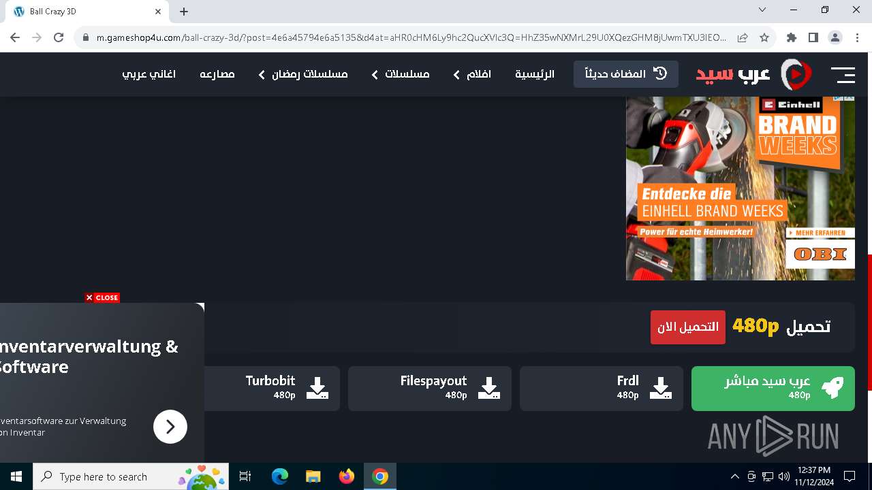Open the hamburger menu icon
Image resolution: width=872 pixels, height=490 pixels.
point(843,74)
